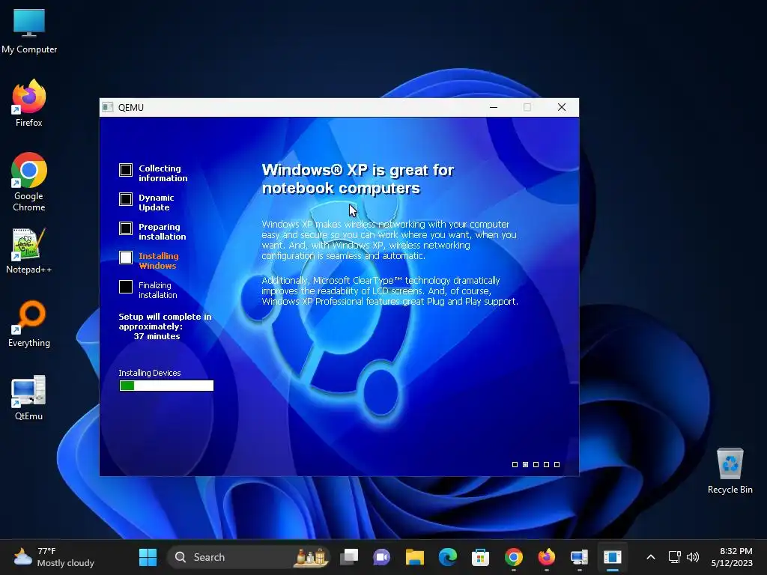
Task: Switch to QtEmu in the taskbar
Action: [579, 557]
